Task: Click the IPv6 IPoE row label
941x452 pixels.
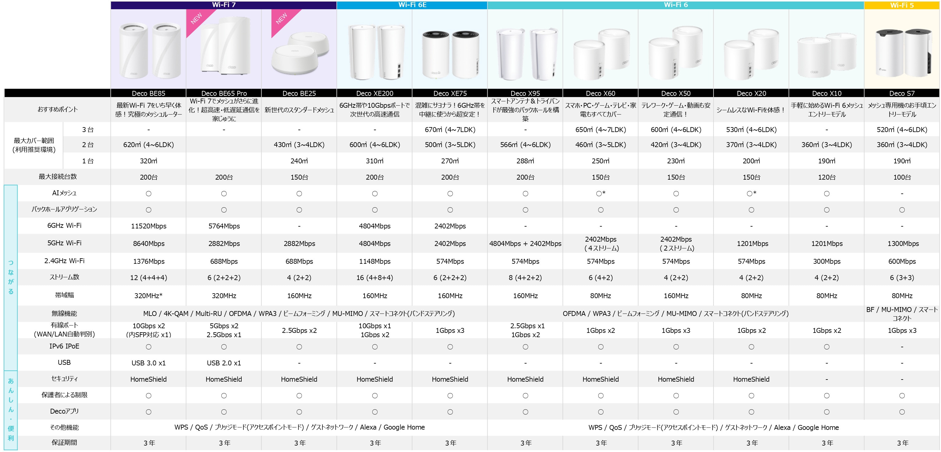Action: pyautogui.click(x=64, y=346)
